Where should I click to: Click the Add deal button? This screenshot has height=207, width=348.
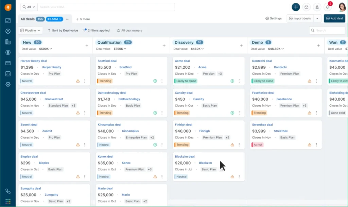[334, 18]
